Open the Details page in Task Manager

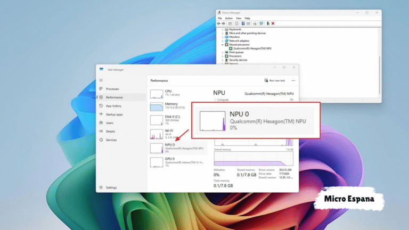[x=110, y=132]
